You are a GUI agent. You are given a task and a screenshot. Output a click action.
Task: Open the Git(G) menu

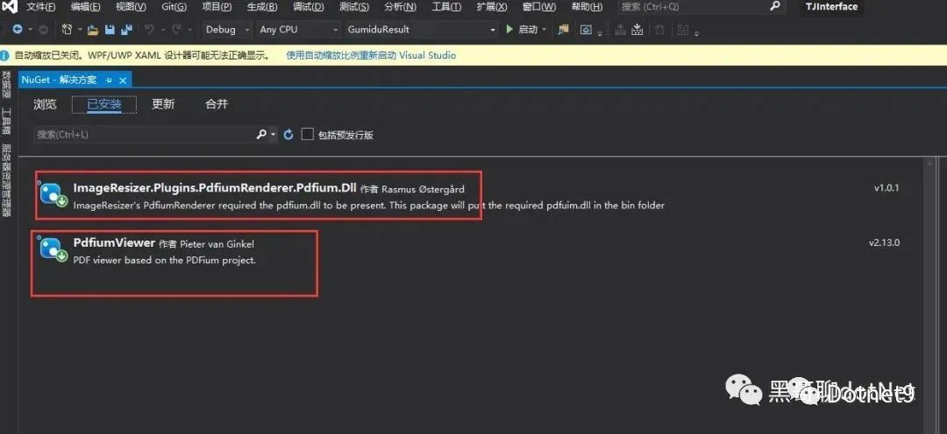pyautogui.click(x=175, y=7)
